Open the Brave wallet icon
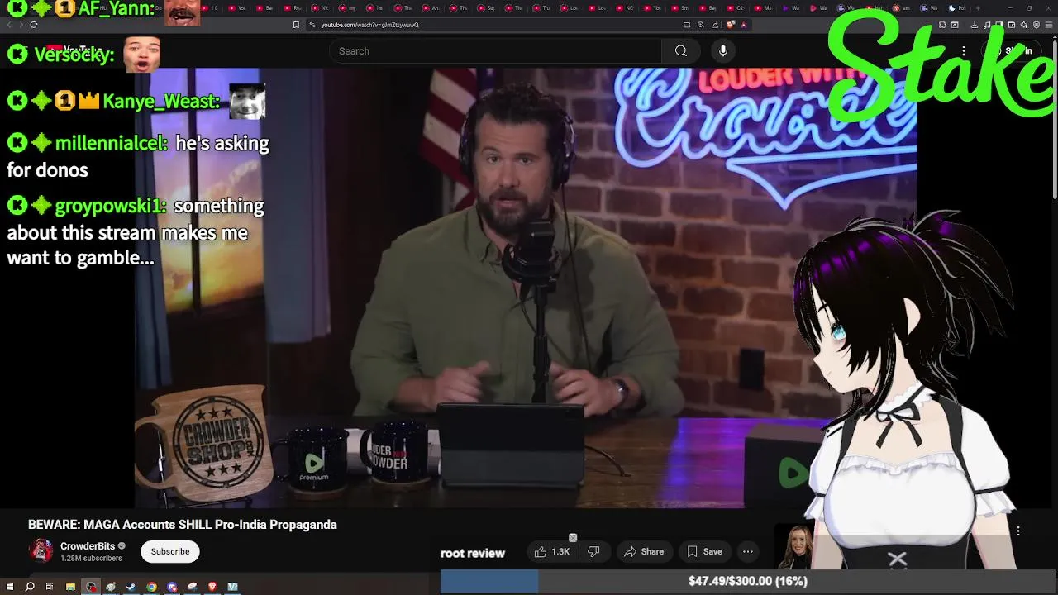The width and height of the screenshot is (1058, 595). tap(1012, 25)
